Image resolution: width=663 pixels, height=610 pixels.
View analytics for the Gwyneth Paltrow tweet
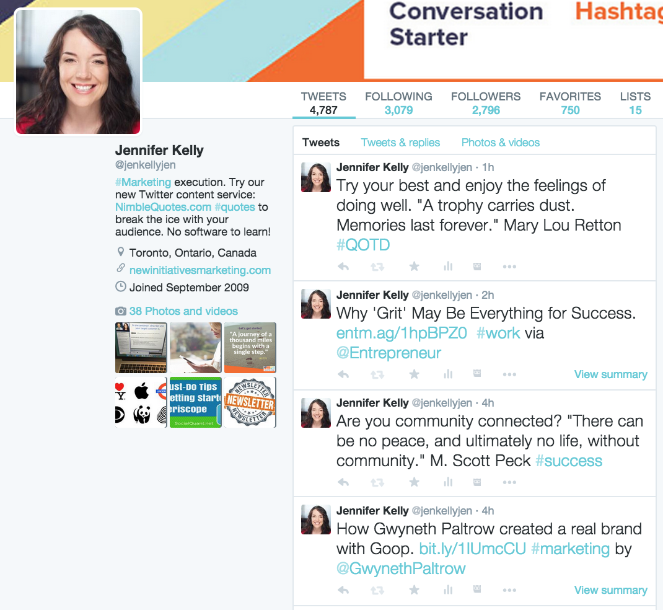448,590
